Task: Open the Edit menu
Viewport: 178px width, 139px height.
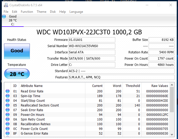Action: point(15,12)
